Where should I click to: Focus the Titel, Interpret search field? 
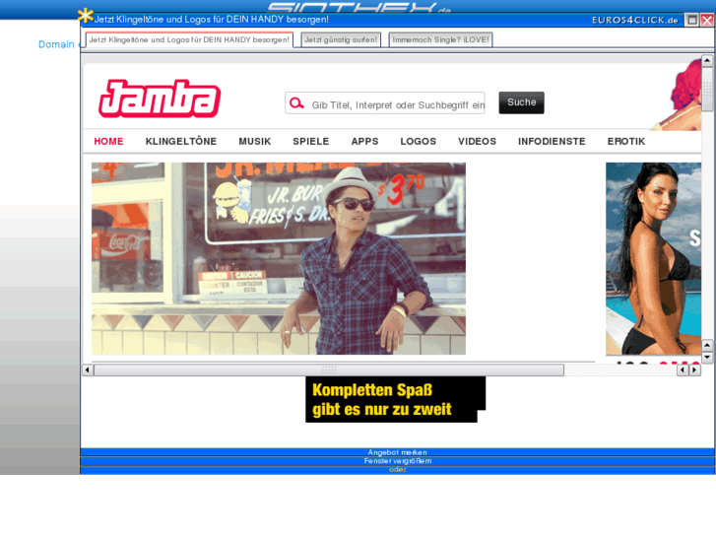(x=385, y=103)
